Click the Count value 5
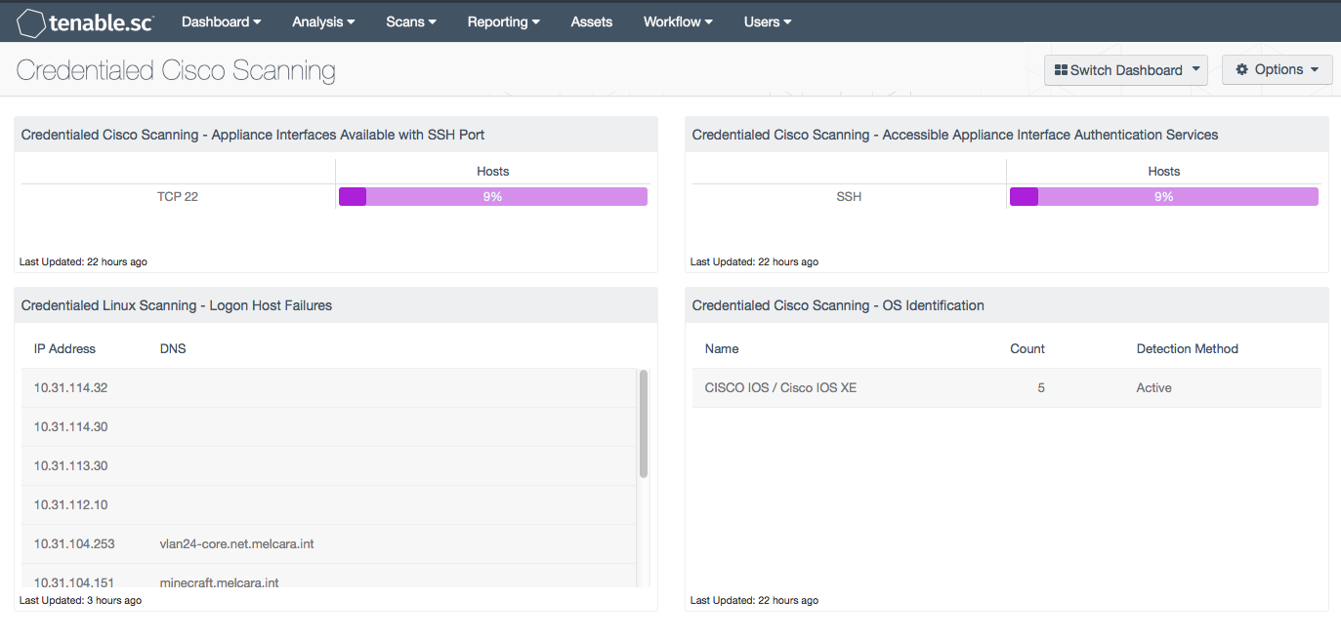This screenshot has height=639, width=1341. pyautogui.click(x=1041, y=388)
